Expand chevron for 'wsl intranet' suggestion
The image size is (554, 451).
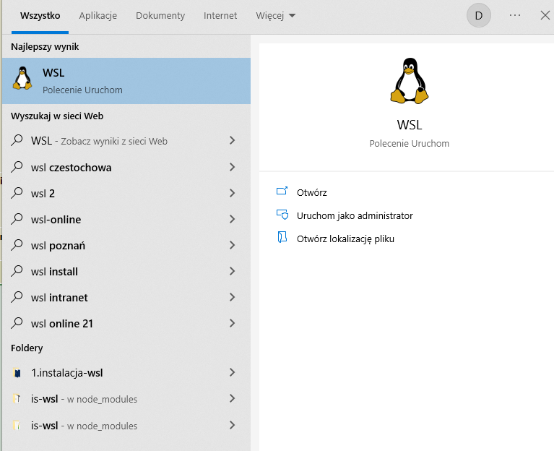(232, 297)
